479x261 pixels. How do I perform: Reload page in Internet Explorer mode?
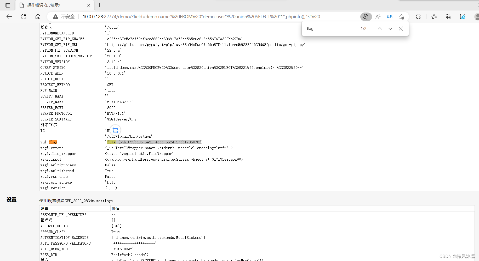tap(463, 16)
